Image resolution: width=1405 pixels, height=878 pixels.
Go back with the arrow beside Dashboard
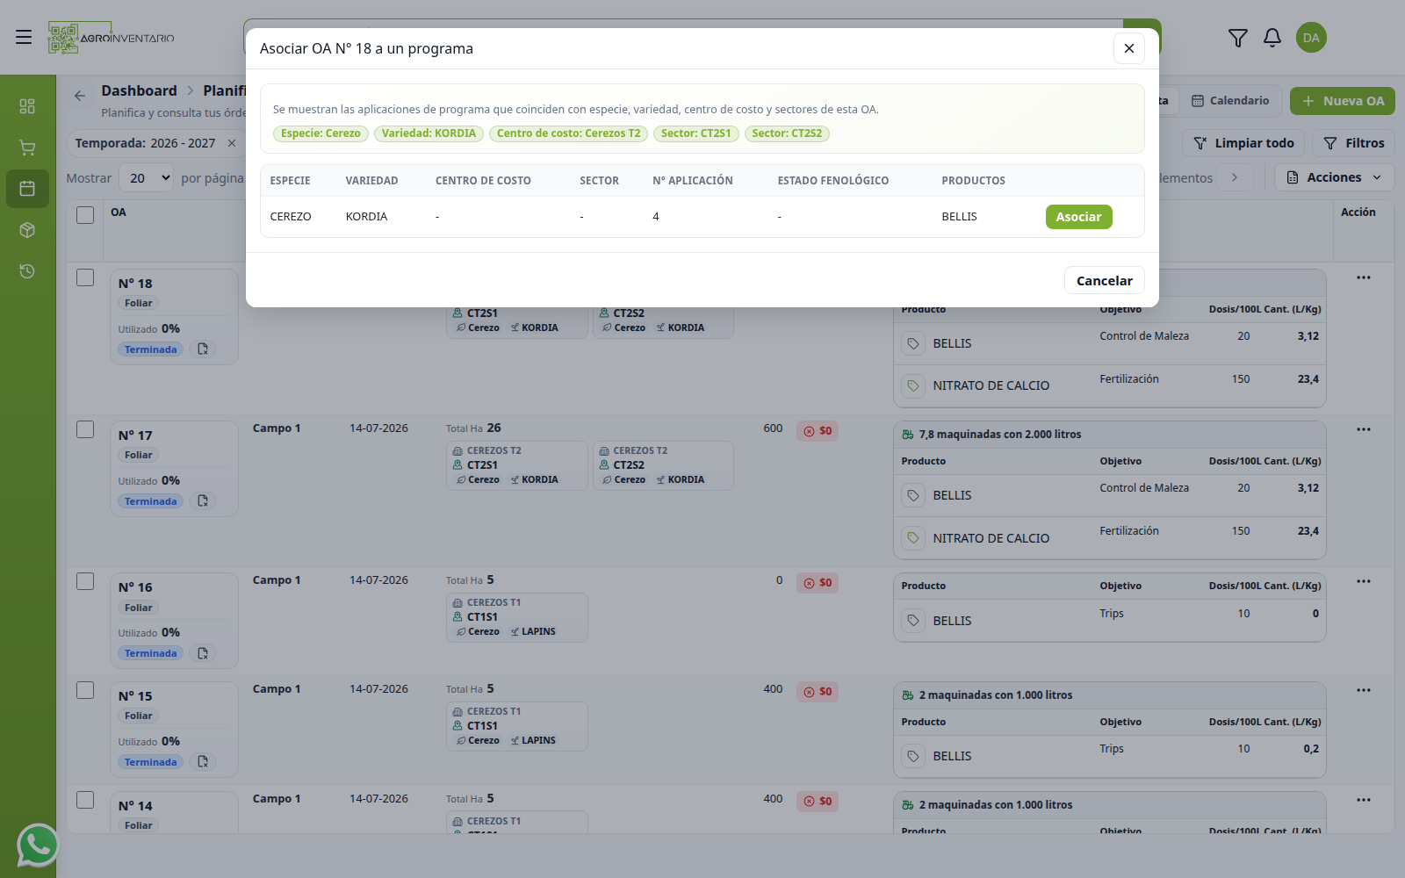pos(80,96)
